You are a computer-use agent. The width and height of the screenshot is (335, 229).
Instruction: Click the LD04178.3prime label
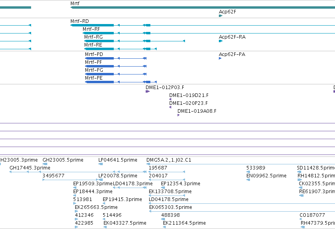(133, 184)
